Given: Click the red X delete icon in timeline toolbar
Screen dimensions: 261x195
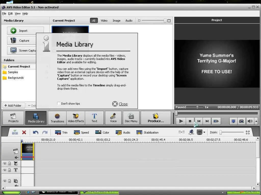Looking at the screenshot, I should coord(24,132).
